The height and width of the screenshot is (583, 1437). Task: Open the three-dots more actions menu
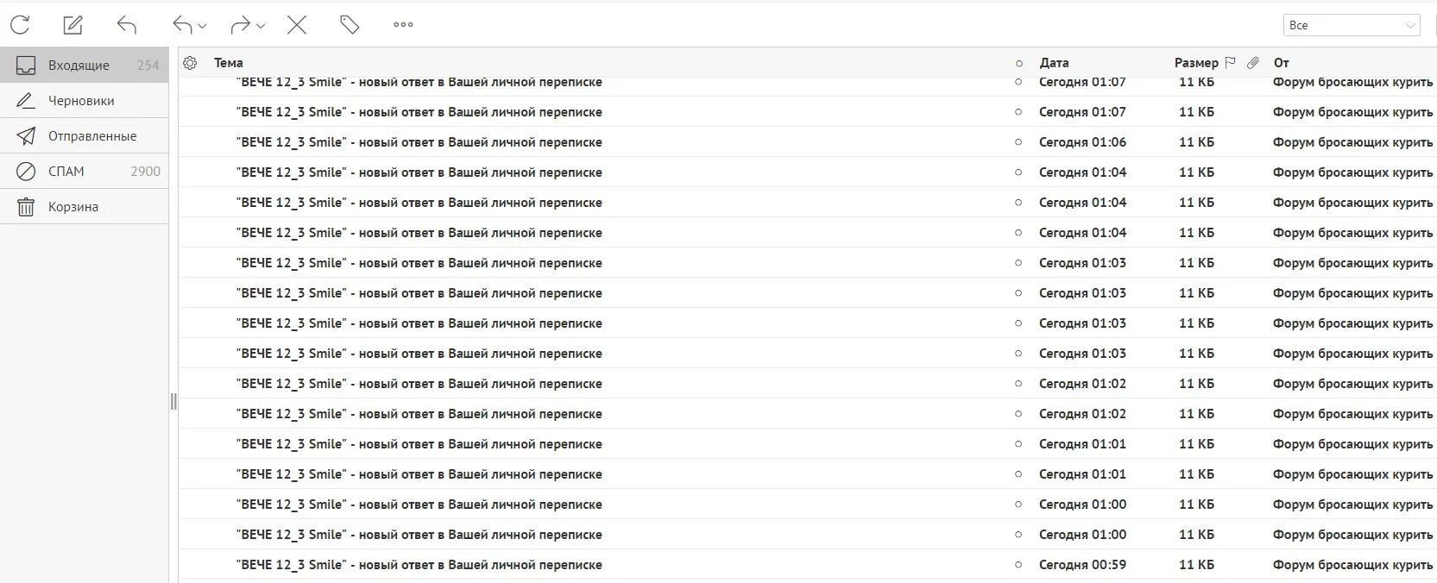pyautogui.click(x=403, y=25)
